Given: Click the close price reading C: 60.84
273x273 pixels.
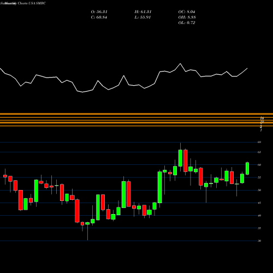Looking at the screenshot, I should coord(99,17).
